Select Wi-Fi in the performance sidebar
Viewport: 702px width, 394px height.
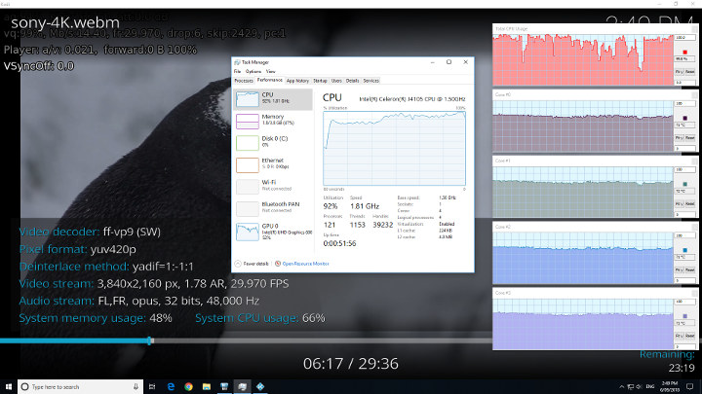pyautogui.click(x=273, y=187)
